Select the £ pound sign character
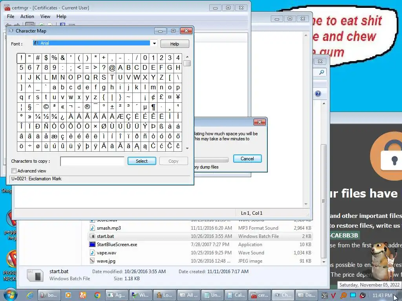 (x=161, y=97)
